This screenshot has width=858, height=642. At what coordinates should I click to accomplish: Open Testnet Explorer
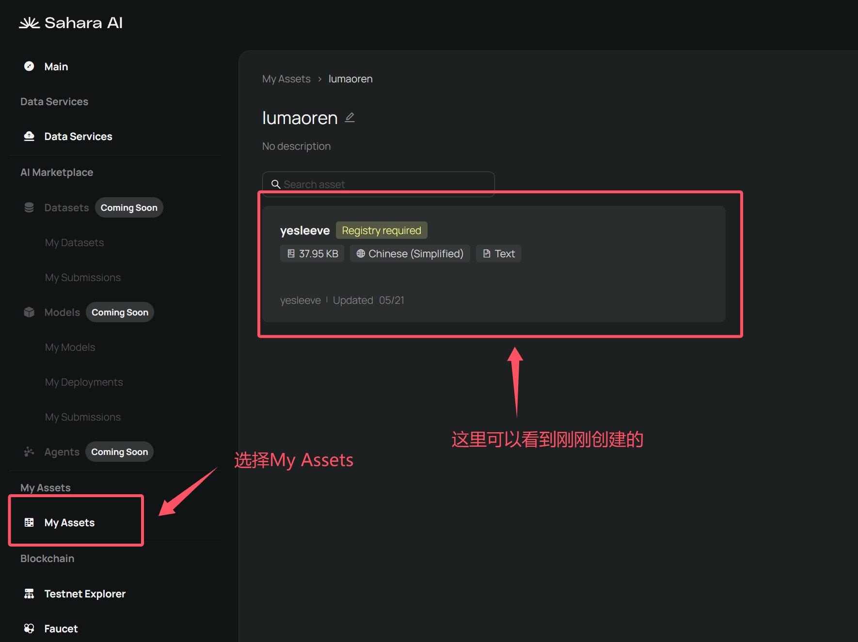click(x=85, y=594)
